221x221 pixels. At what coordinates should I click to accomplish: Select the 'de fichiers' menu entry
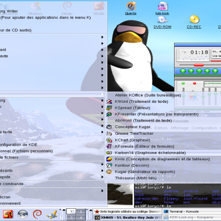[x=9, y=157]
